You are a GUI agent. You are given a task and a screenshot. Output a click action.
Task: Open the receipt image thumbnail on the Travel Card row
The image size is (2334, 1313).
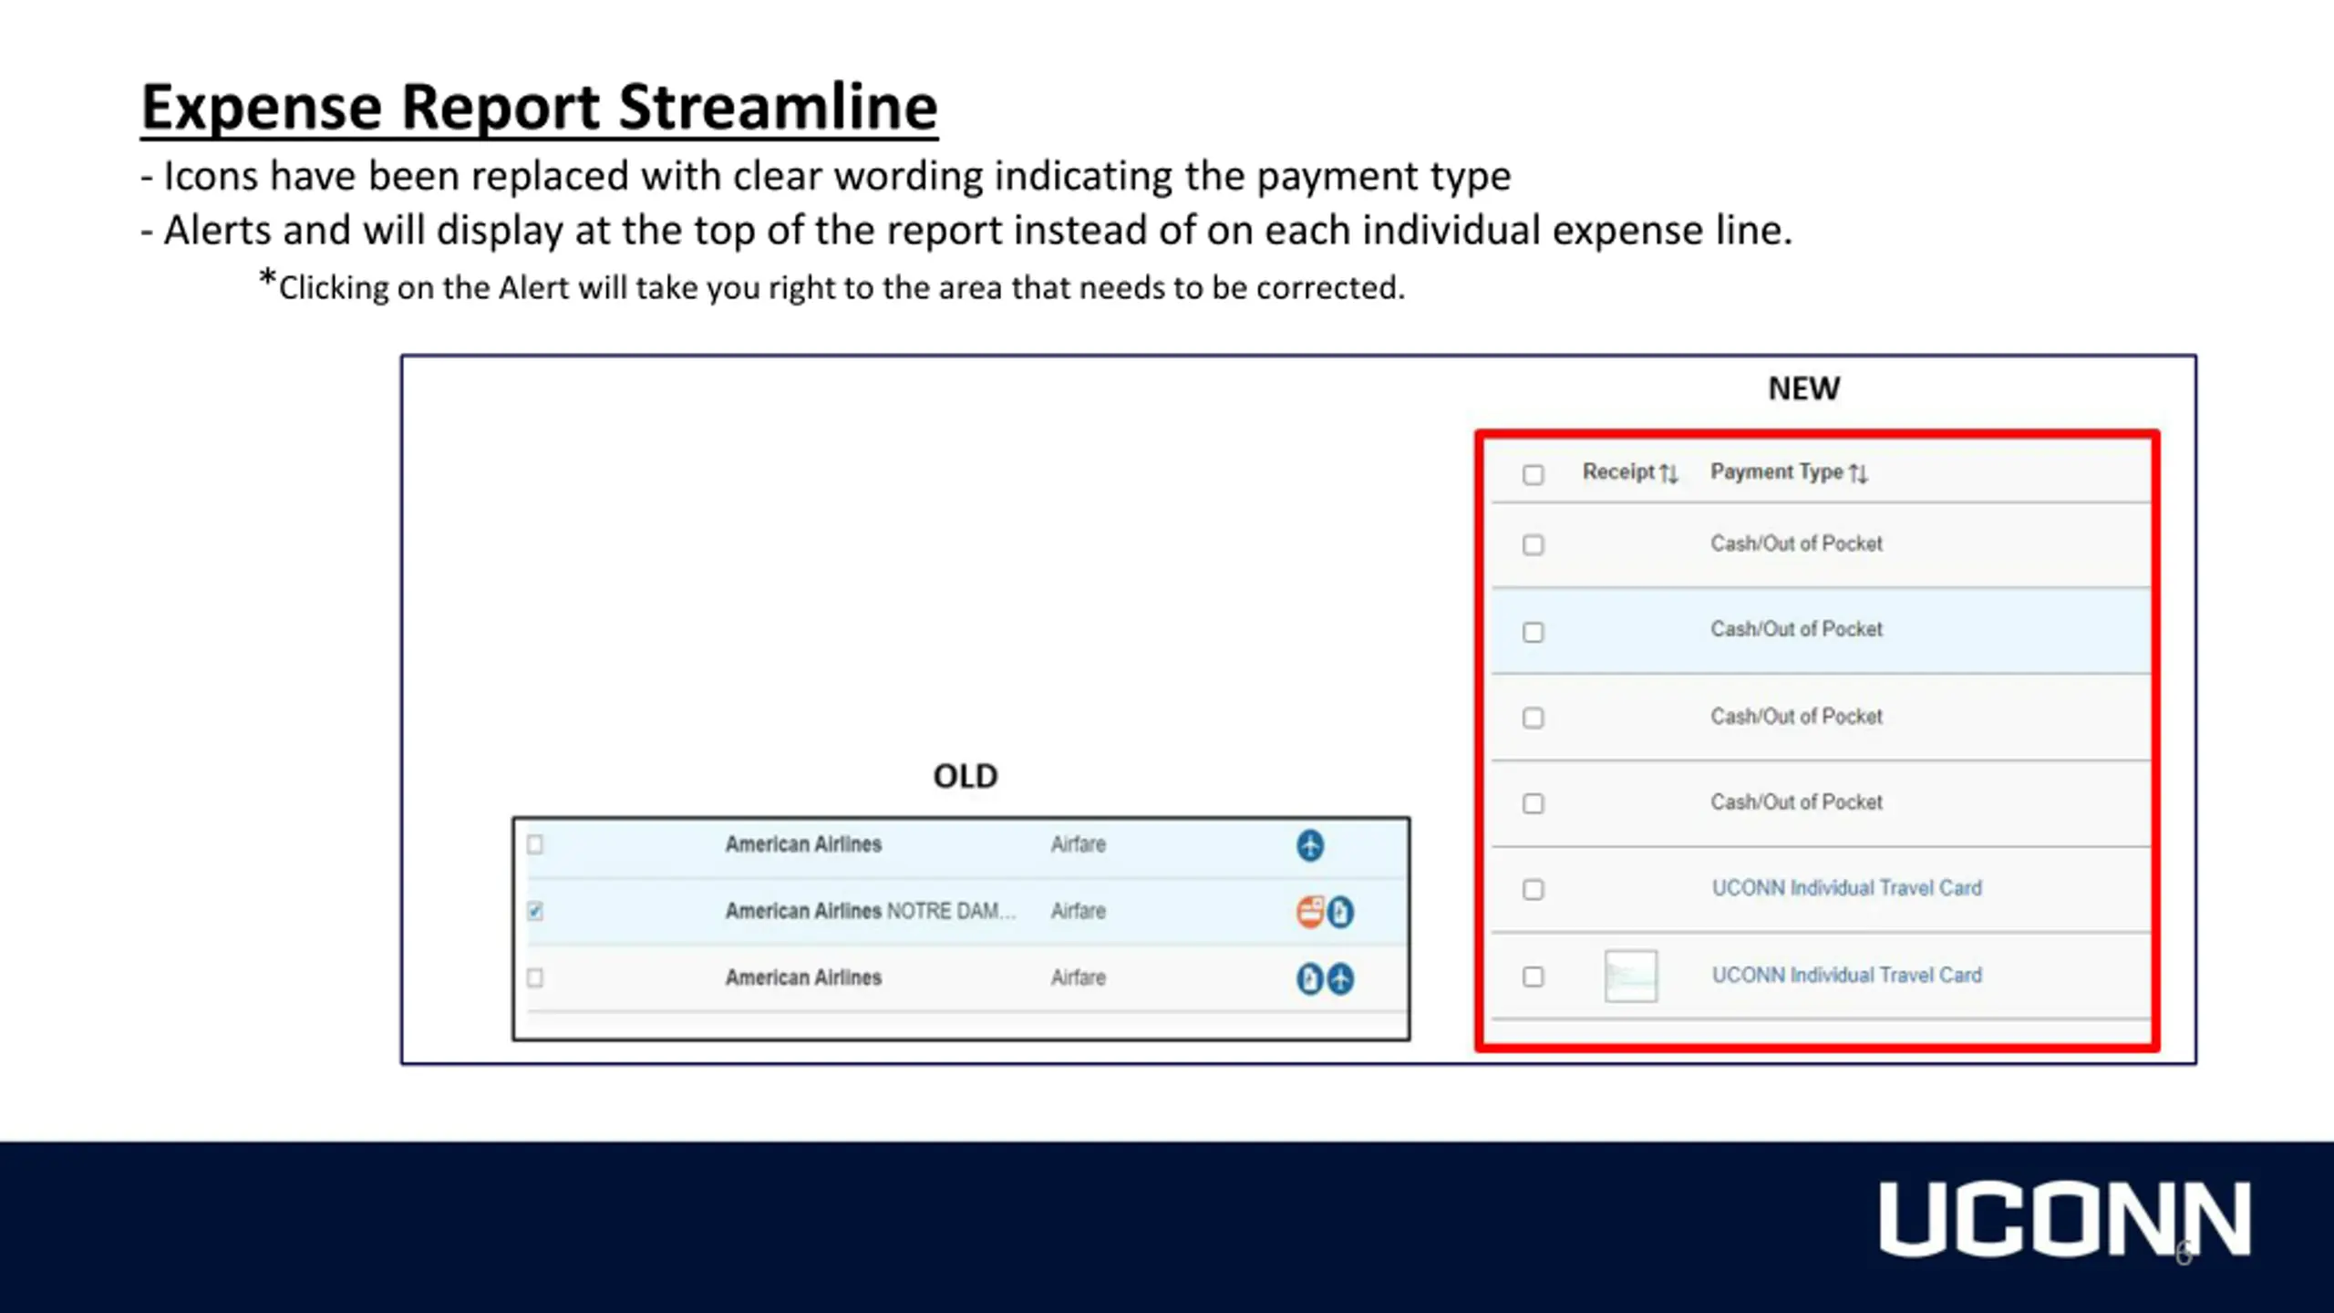coord(1630,976)
